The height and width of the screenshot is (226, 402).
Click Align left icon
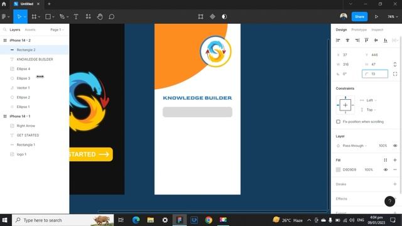point(338,40)
